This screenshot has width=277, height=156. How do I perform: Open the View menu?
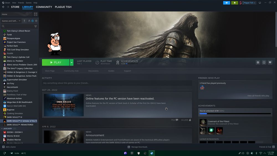tap(14, 3)
